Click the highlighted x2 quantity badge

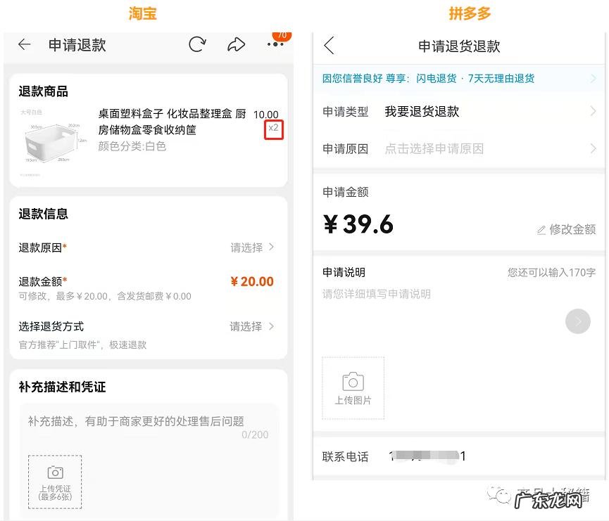coord(273,129)
